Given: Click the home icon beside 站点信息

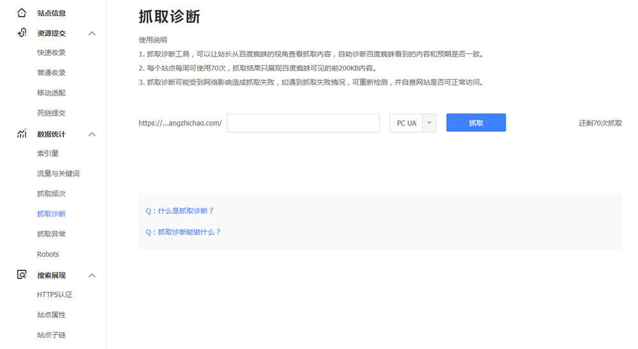Looking at the screenshot, I should 22,13.
